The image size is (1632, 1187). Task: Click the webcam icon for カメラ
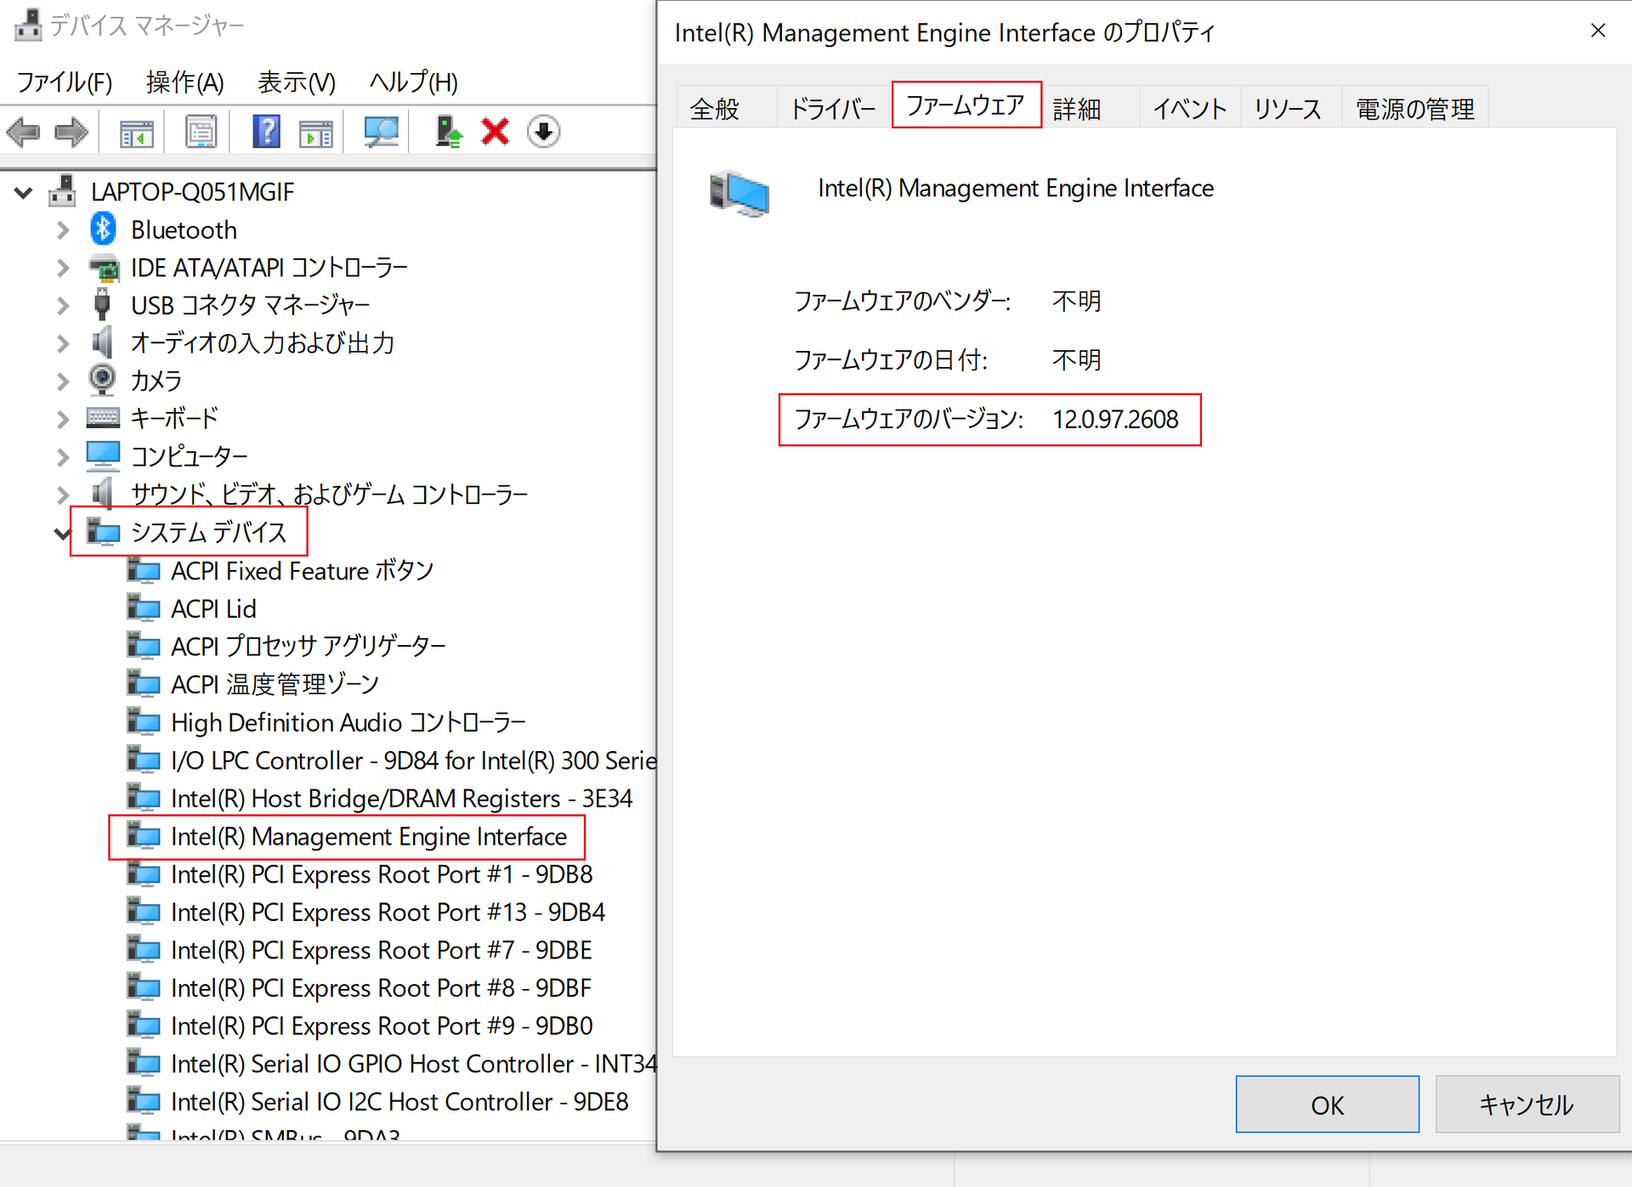click(102, 380)
